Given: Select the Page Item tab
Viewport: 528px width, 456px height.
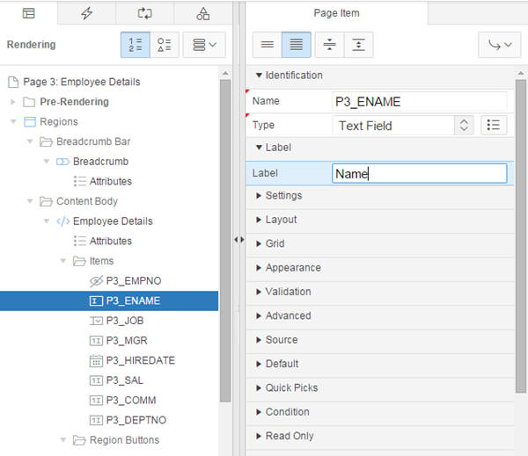Looking at the screenshot, I should [337, 13].
